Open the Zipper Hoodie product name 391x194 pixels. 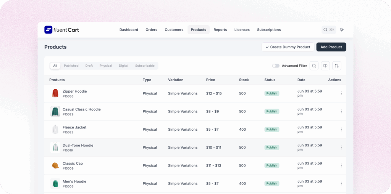(x=74, y=91)
